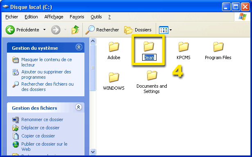Click Masquer le contenu de ce lecteur
Image resolution: width=252 pixels, height=157 pixels.
click(47, 62)
